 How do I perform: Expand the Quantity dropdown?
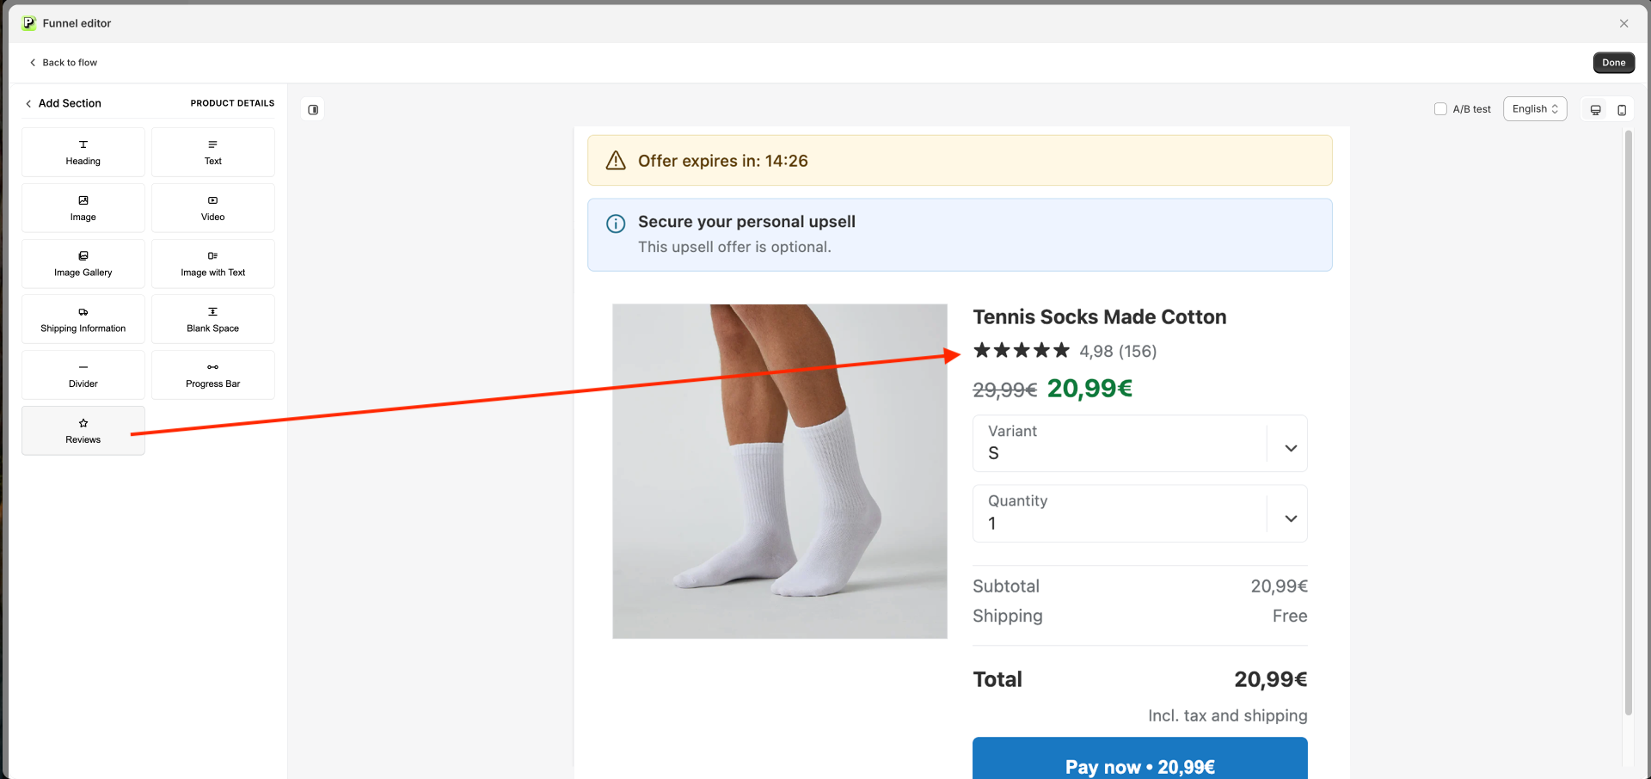pyautogui.click(x=1140, y=513)
